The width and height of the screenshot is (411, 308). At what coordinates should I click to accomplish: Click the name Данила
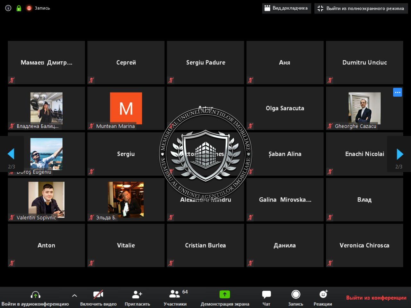coord(285,245)
